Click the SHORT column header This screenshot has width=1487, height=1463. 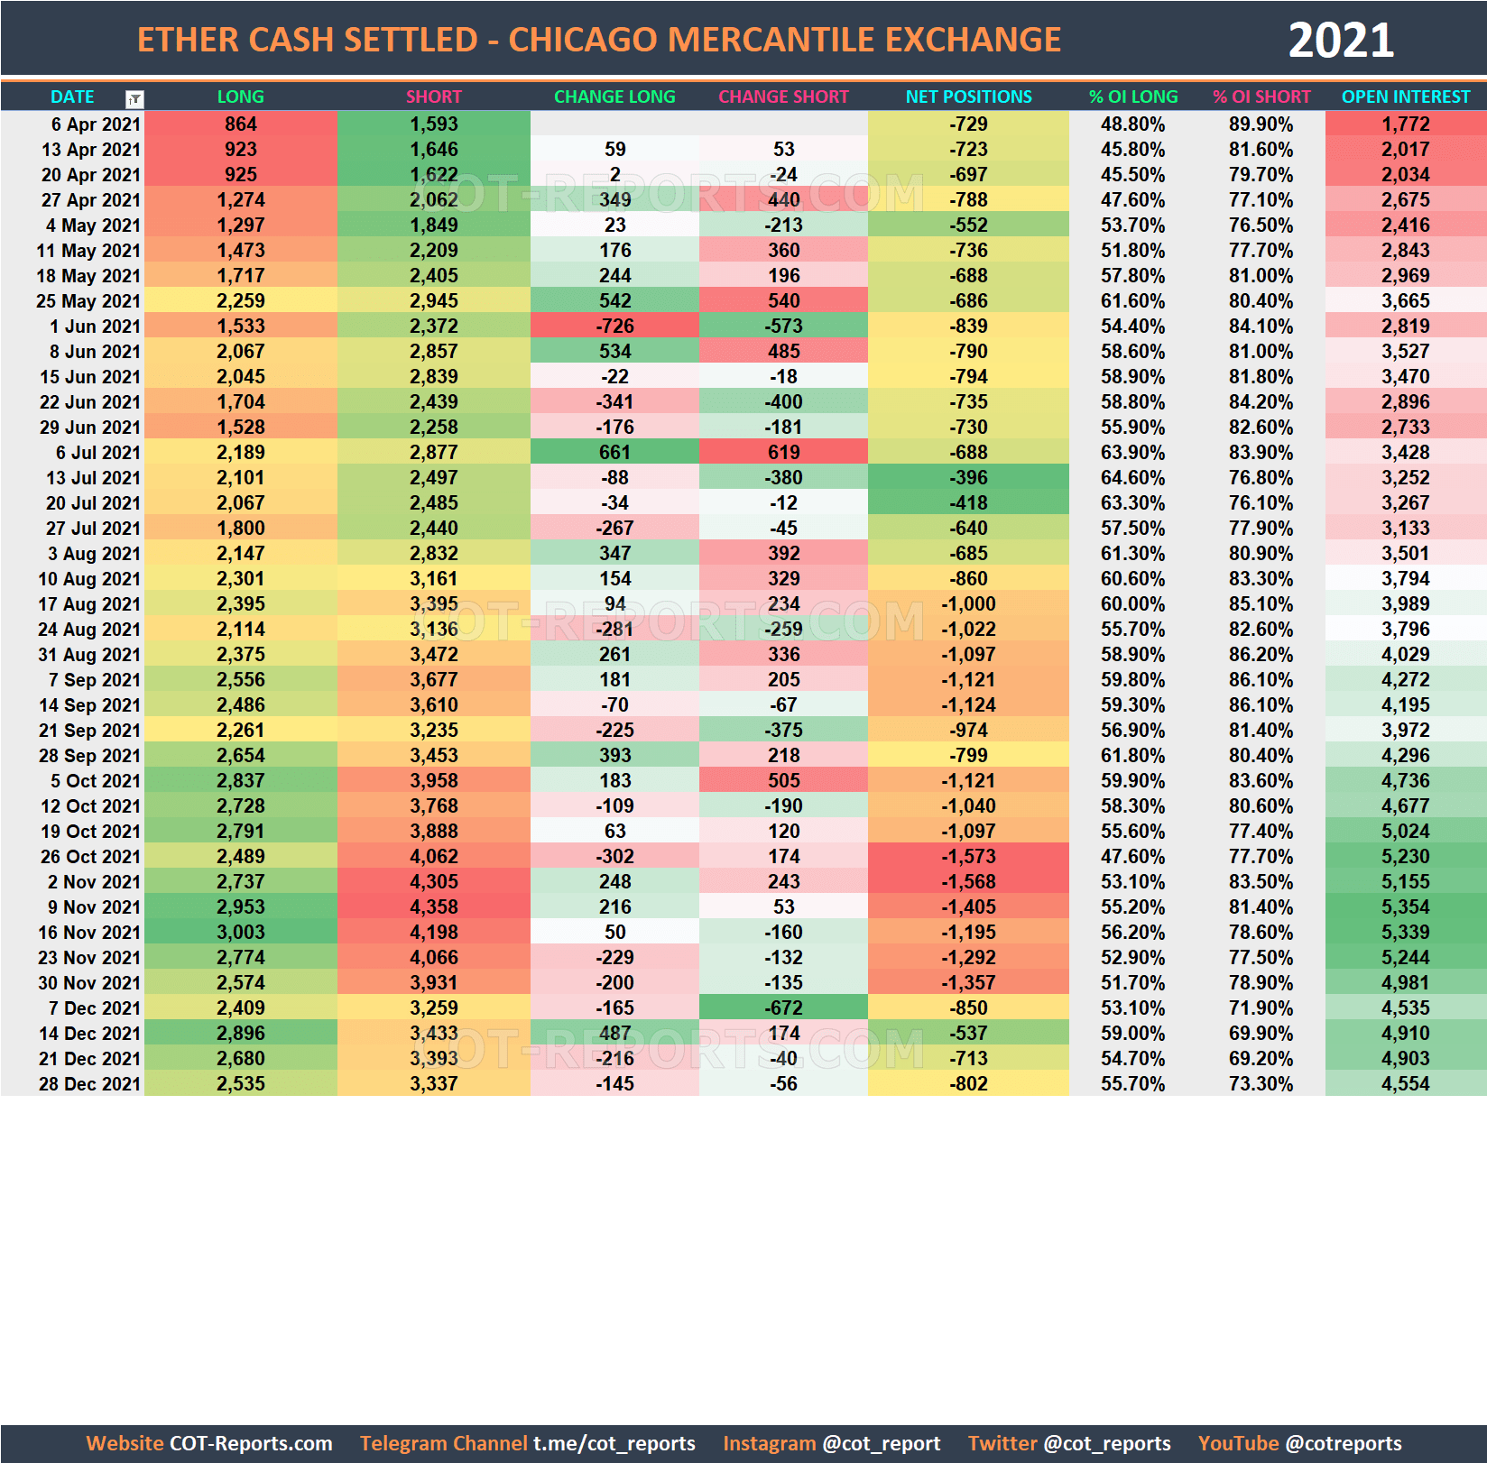(x=434, y=97)
